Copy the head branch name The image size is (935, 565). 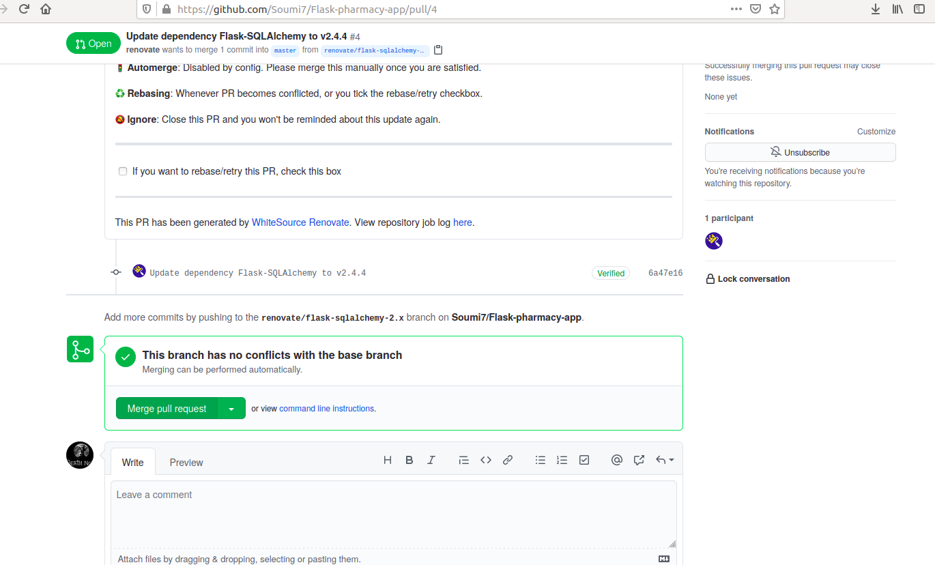(x=438, y=50)
